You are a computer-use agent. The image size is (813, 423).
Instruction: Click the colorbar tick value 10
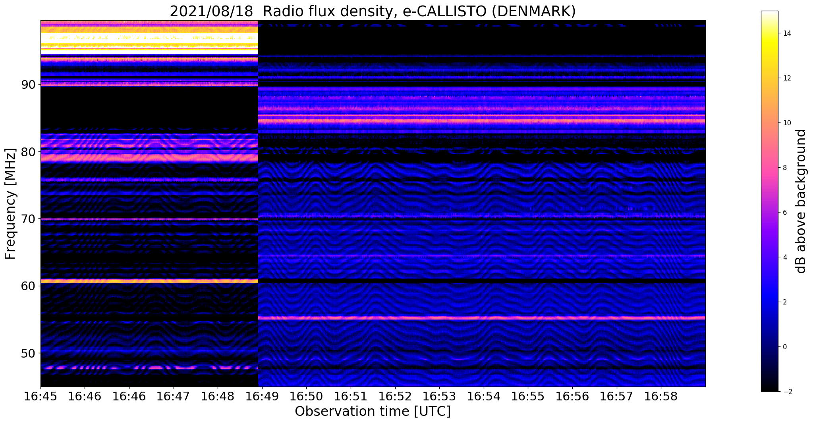[786, 123]
